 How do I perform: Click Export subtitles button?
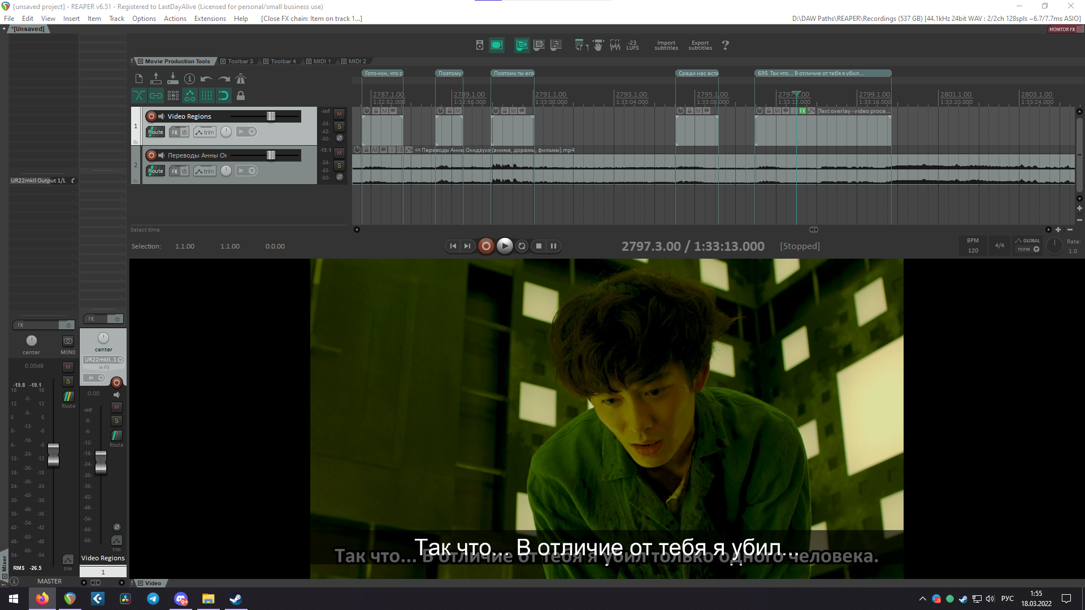[x=700, y=45]
